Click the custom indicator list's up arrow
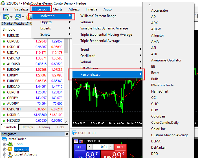 point(150,5)
